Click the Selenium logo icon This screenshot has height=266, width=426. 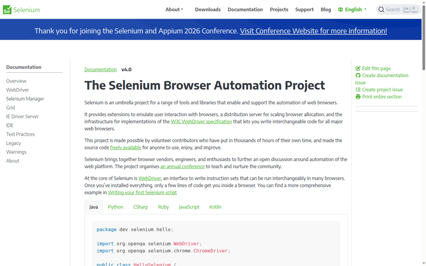tap(7, 10)
